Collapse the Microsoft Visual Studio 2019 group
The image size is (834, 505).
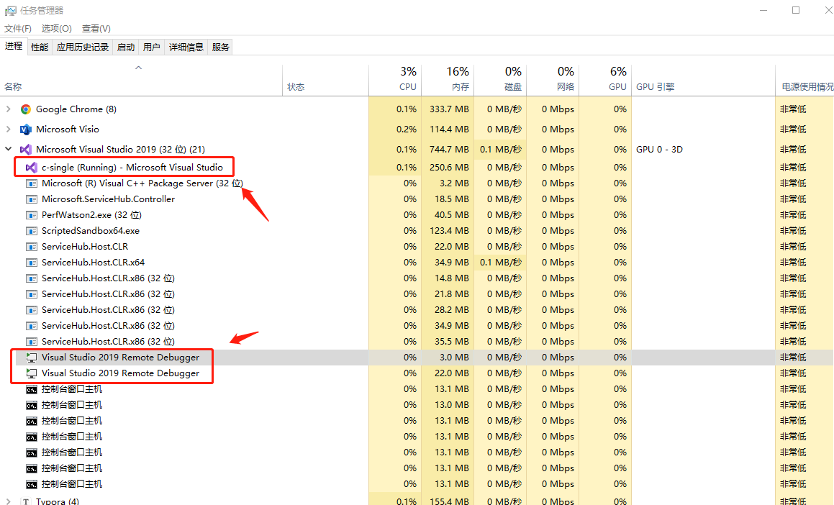click(x=9, y=150)
